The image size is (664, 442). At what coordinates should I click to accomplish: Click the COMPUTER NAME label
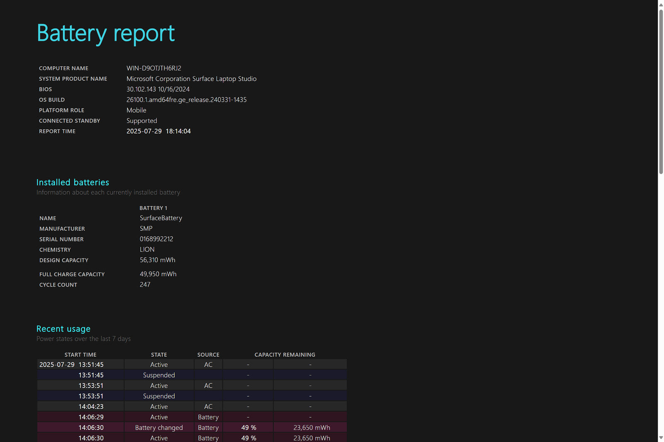pos(63,68)
